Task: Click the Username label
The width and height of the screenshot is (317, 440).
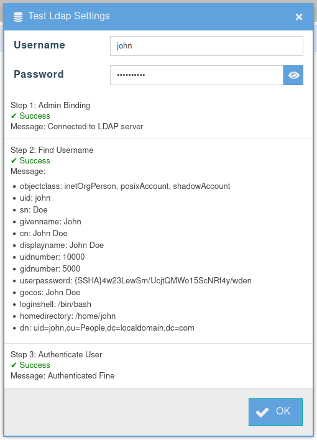Action: [x=40, y=45]
